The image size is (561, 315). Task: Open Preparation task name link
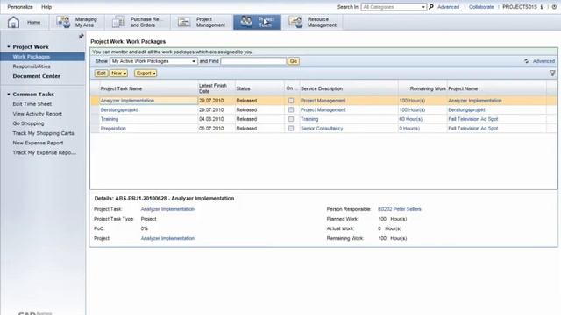[113, 129]
